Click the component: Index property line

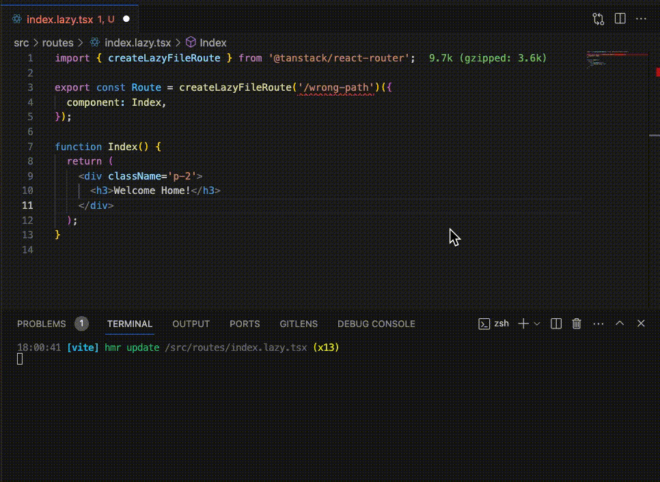click(117, 102)
